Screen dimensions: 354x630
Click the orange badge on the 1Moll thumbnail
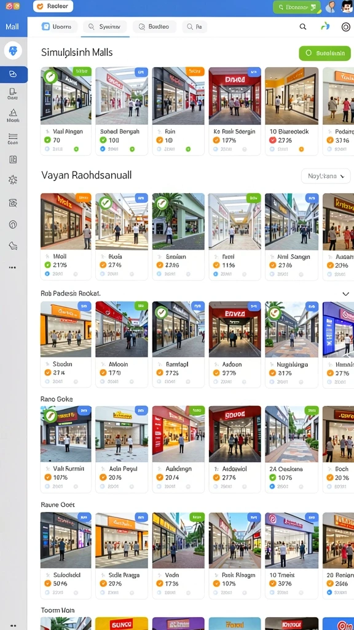83,197
